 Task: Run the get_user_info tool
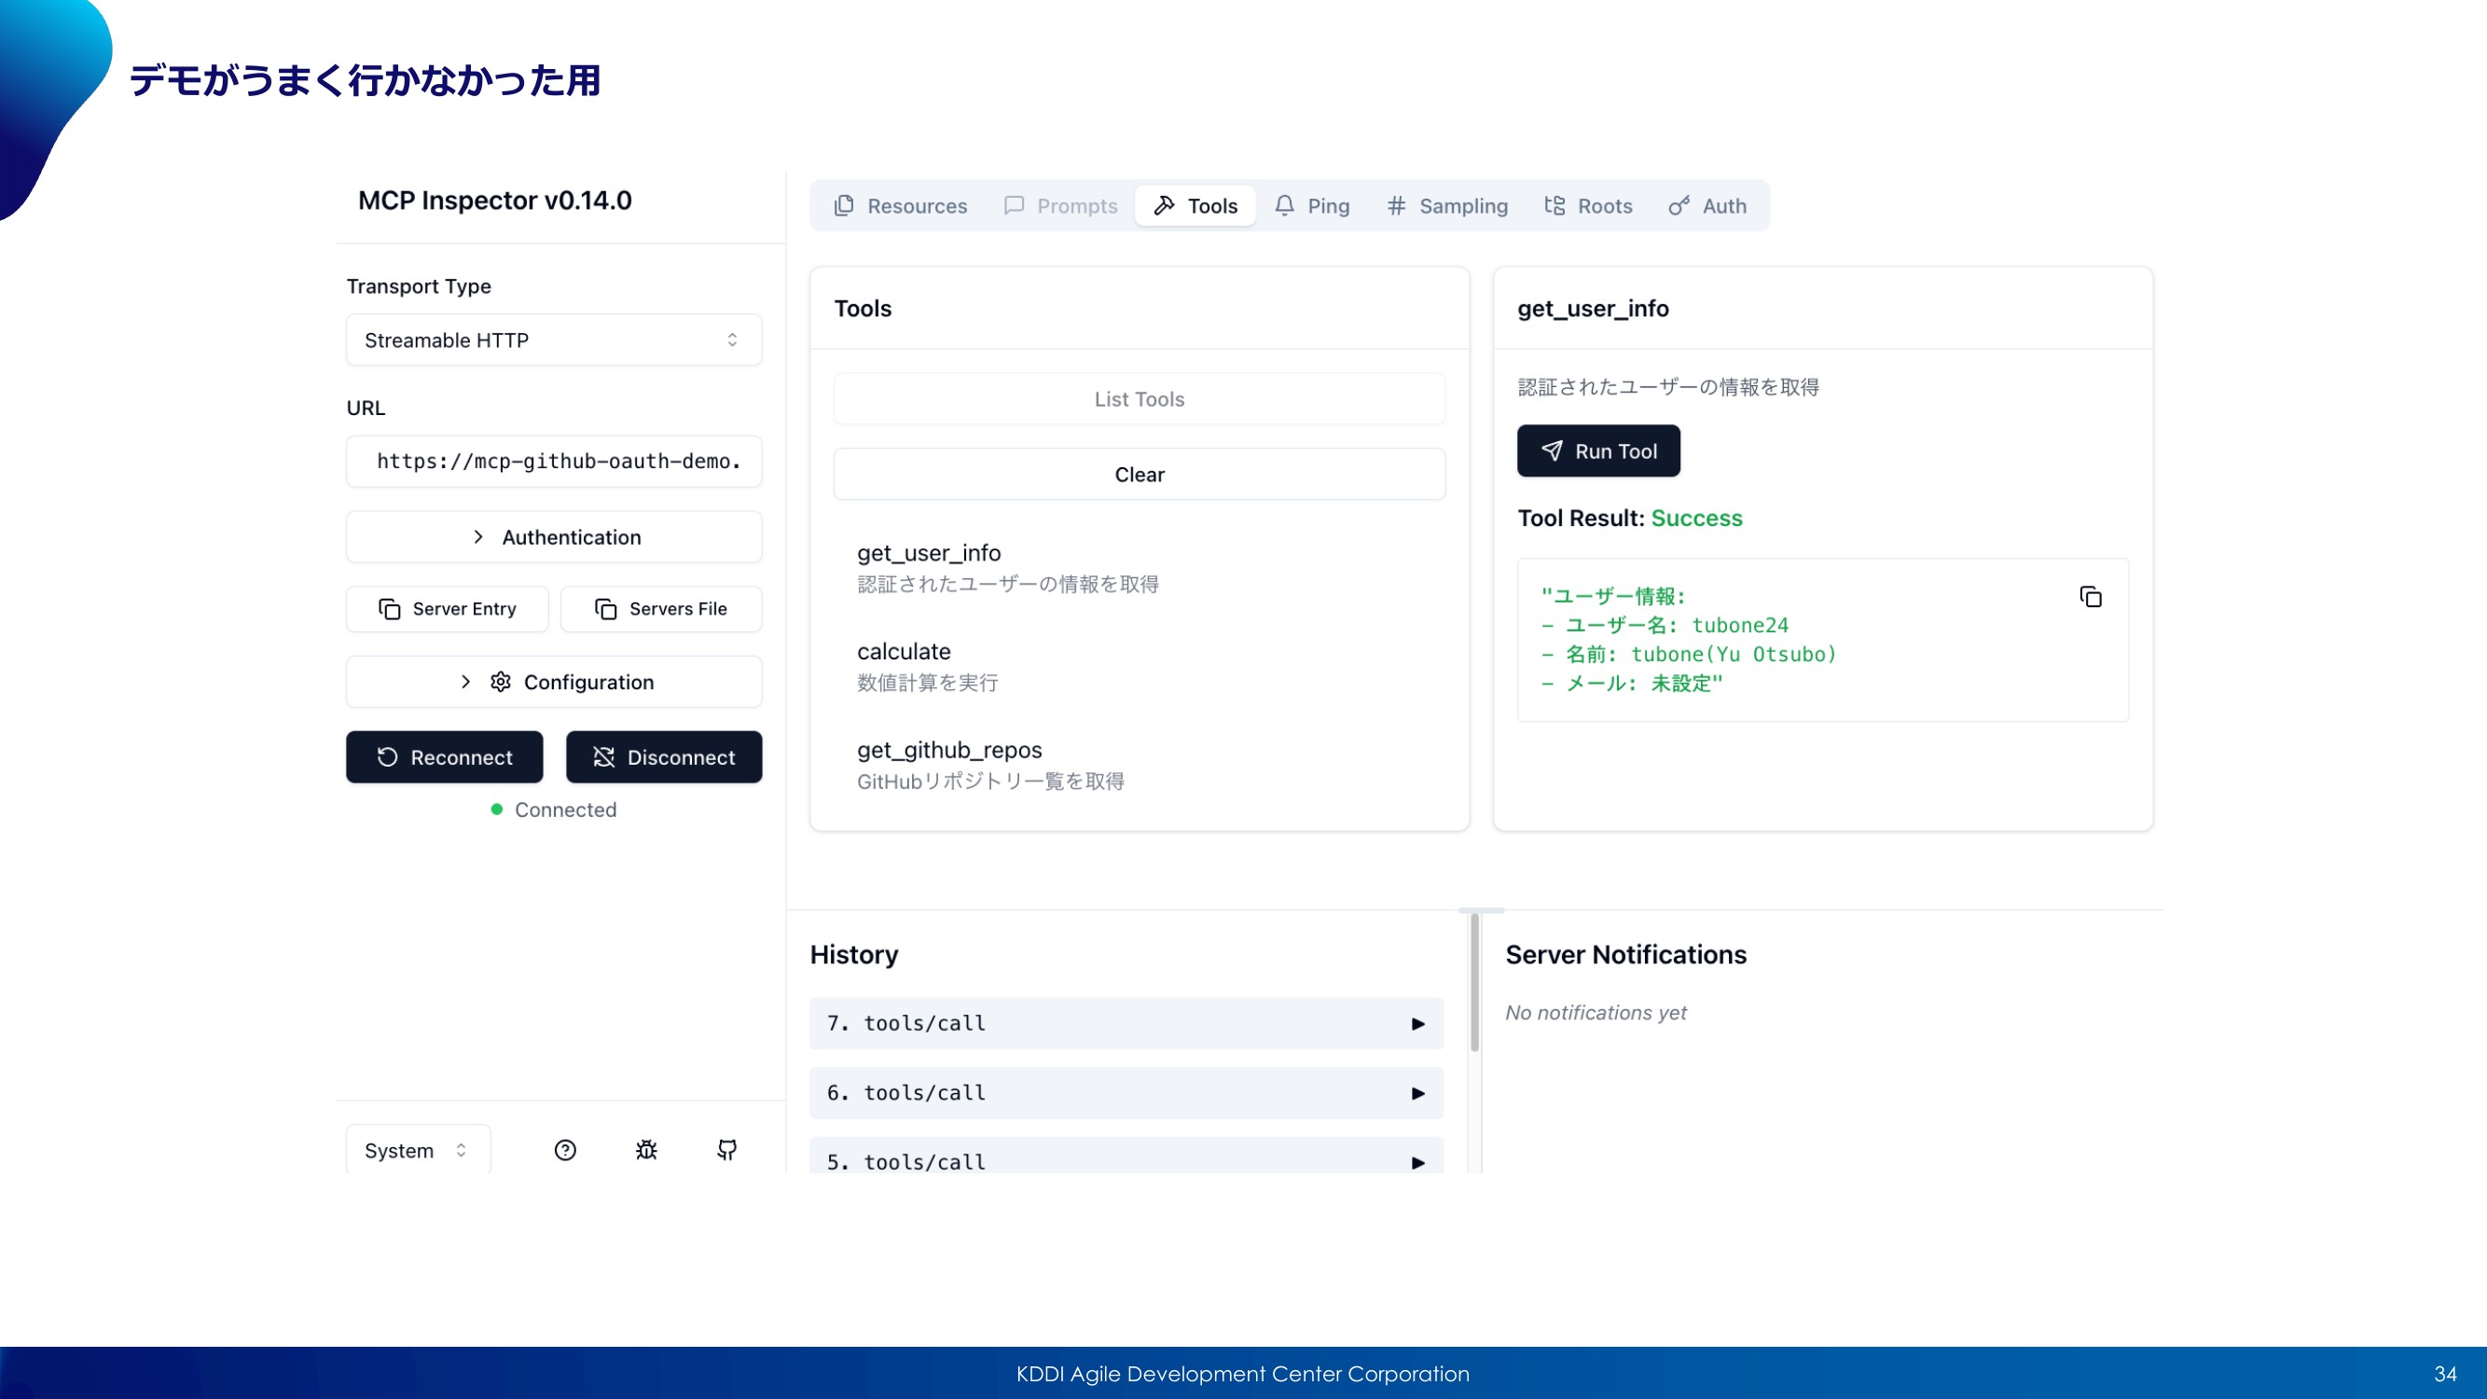1598,450
